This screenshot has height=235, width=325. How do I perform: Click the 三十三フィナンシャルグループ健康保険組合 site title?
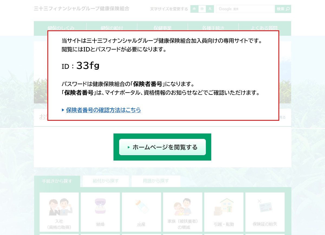[x=82, y=9]
